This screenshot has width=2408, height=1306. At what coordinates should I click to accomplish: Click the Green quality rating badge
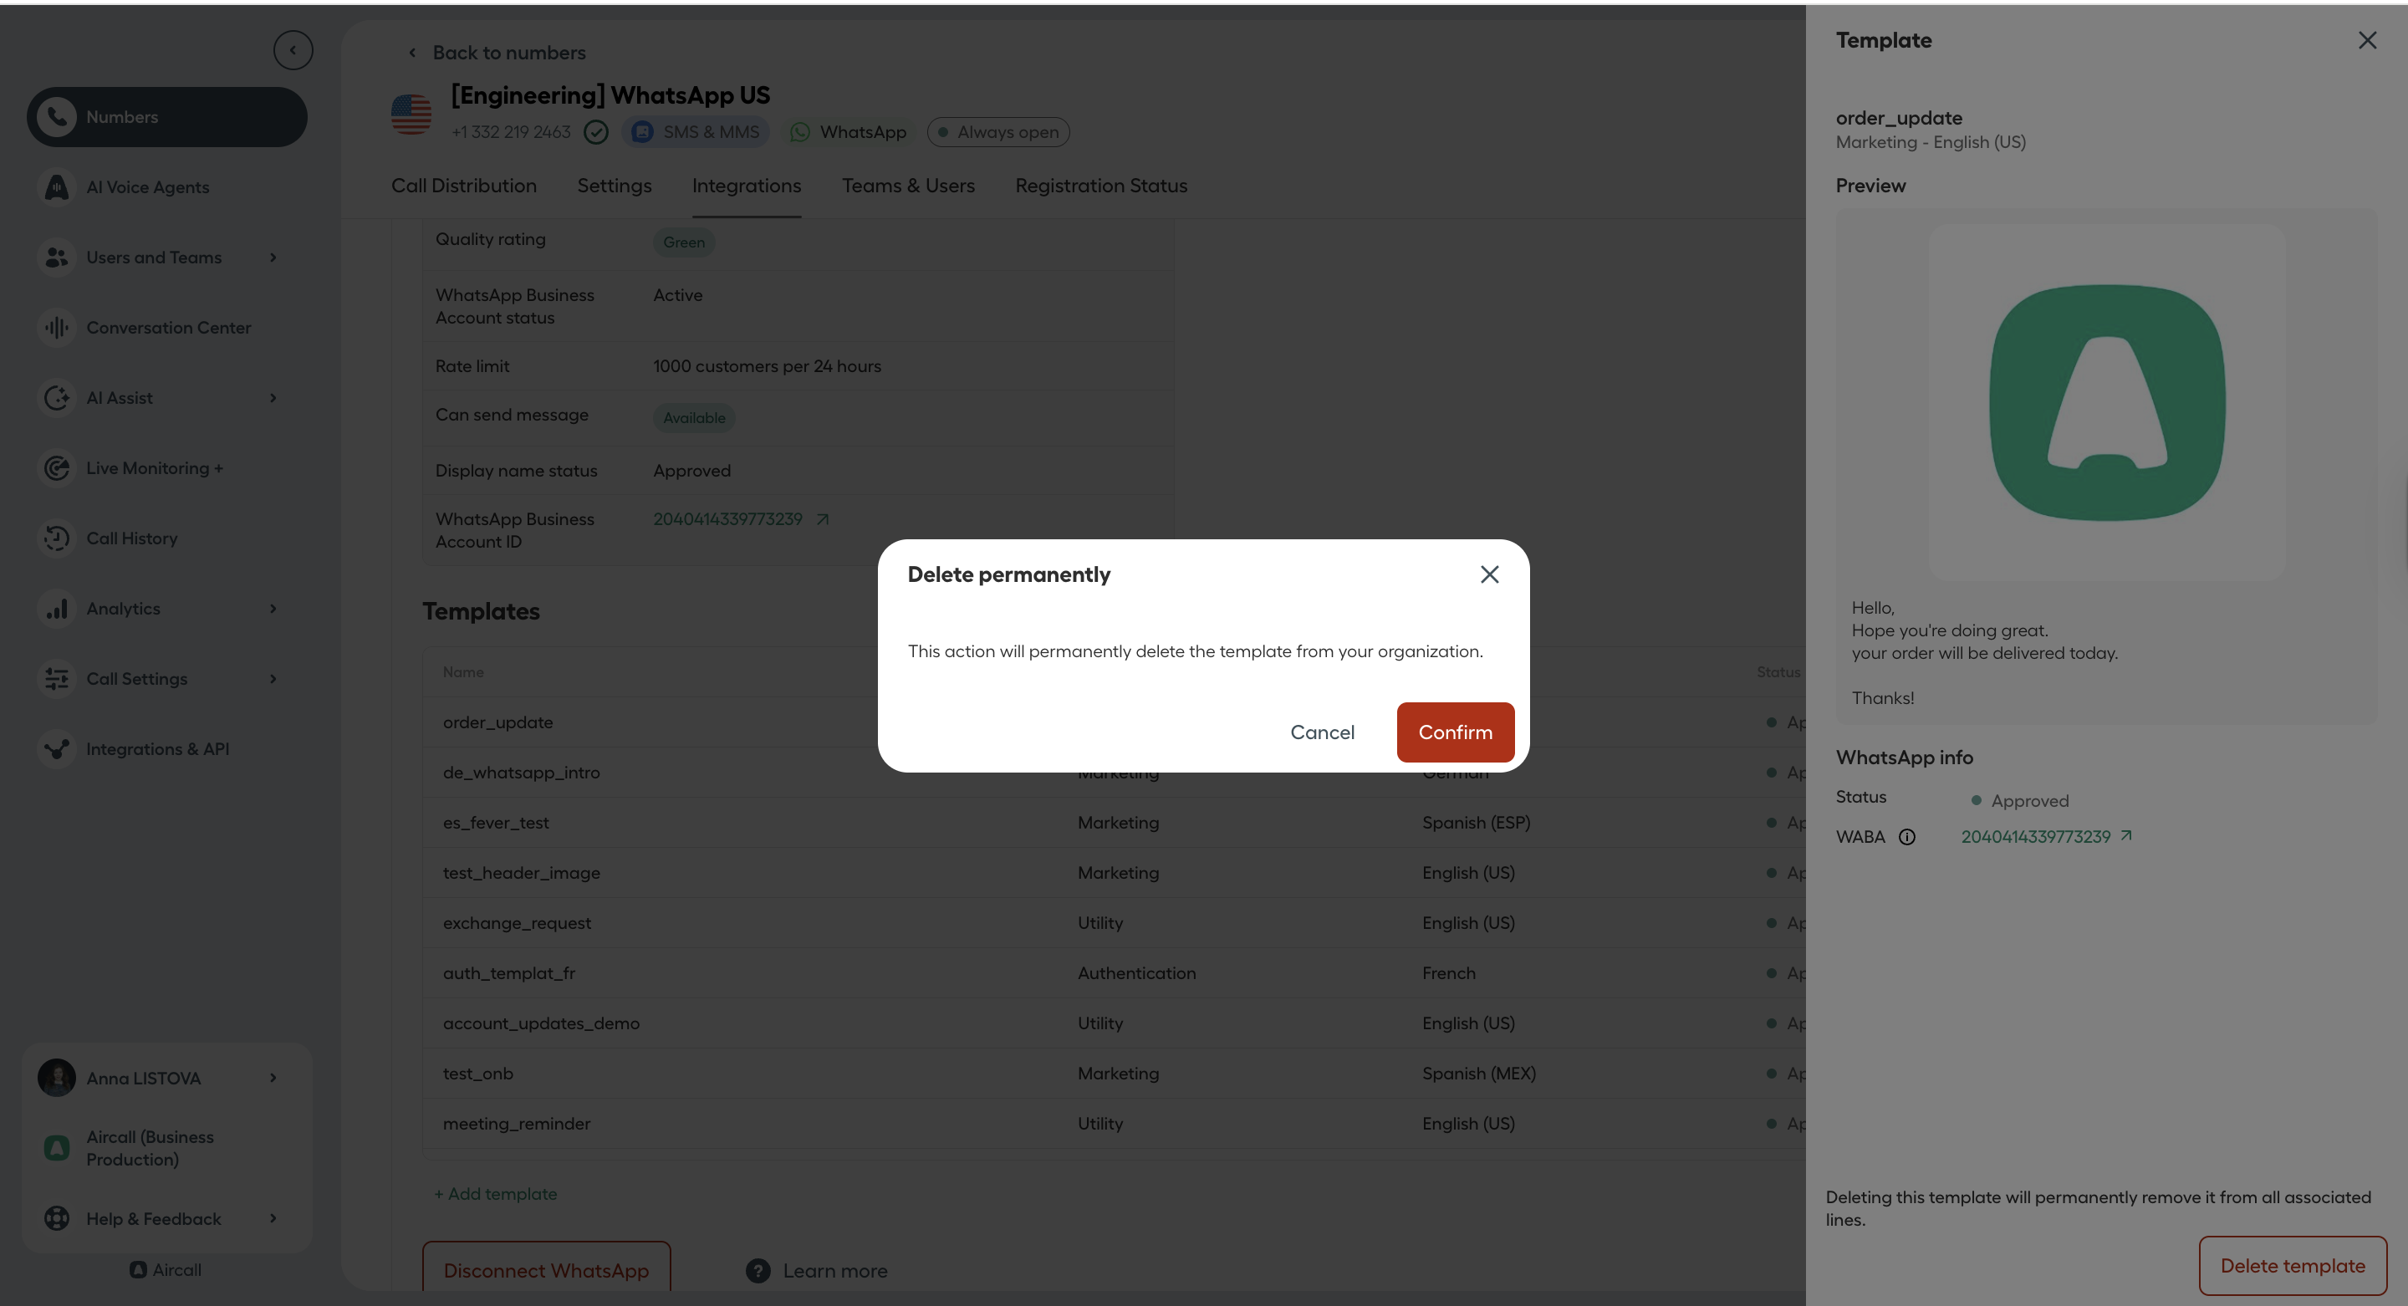tap(683, 242)
